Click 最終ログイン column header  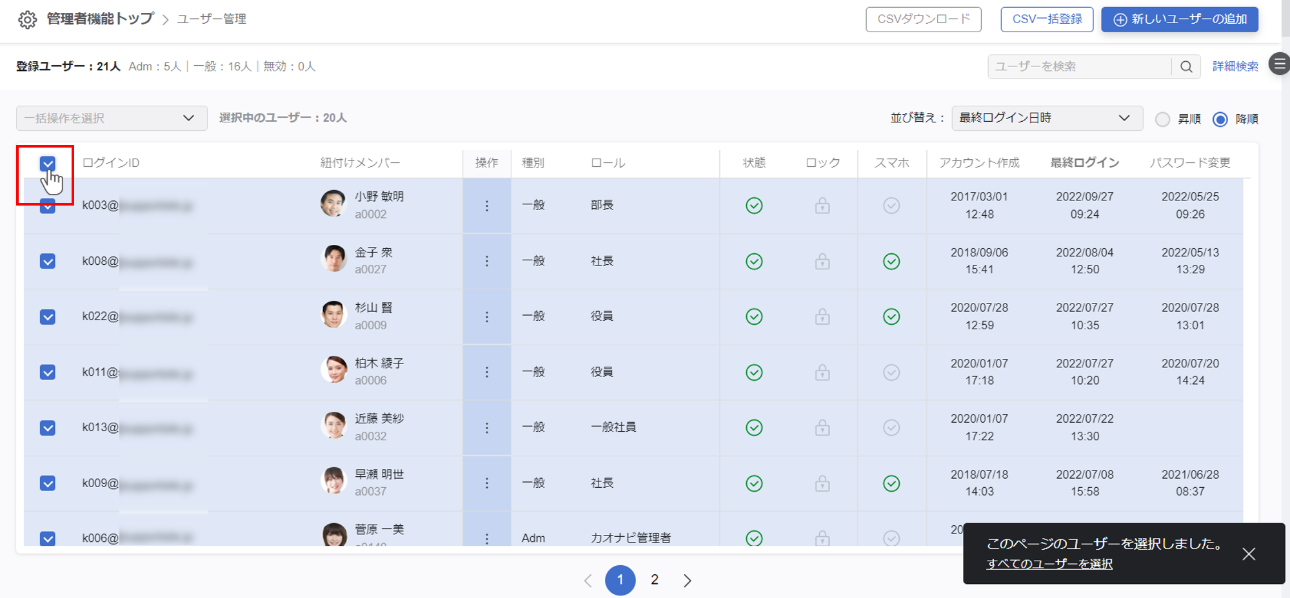1085,163
